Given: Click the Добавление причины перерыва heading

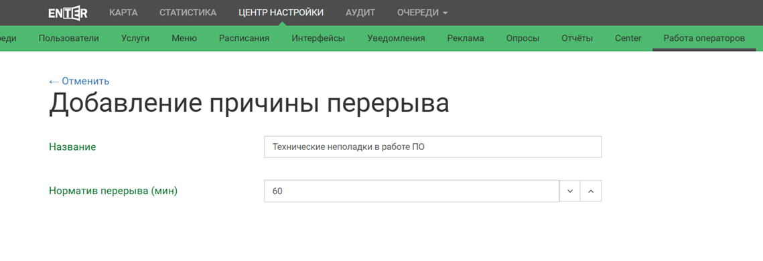Looking at the screenshot, I should [249, 104].
